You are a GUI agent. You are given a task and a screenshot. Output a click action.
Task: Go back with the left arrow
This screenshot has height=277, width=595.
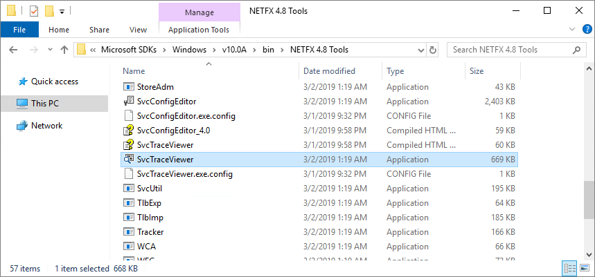[13, 50]
